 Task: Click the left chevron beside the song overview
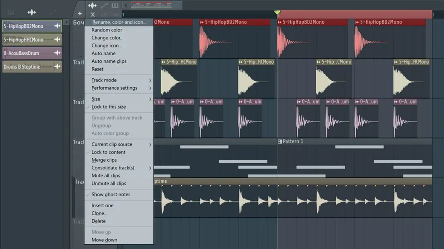tap(126, 5)
